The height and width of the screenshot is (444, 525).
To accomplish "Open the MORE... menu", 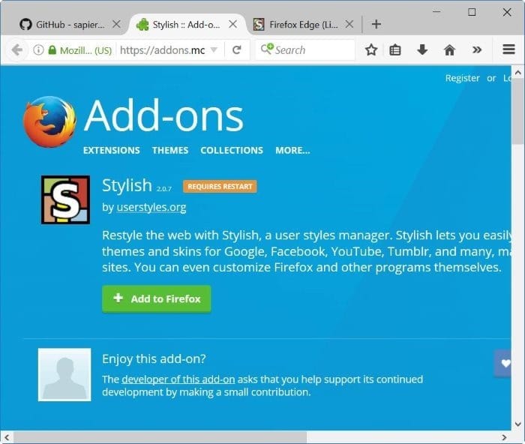I will (x=292, y=150).
